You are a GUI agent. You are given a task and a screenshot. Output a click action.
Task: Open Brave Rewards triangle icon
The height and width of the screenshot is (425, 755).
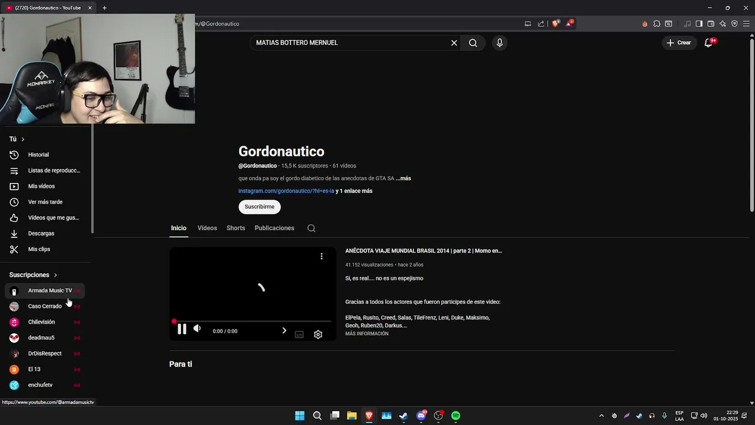coord(569,24)
